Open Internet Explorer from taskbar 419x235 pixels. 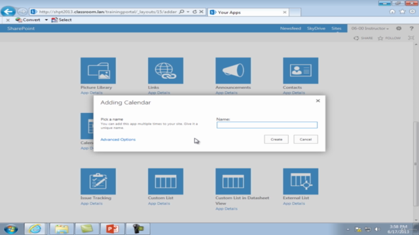pos(35,229)
